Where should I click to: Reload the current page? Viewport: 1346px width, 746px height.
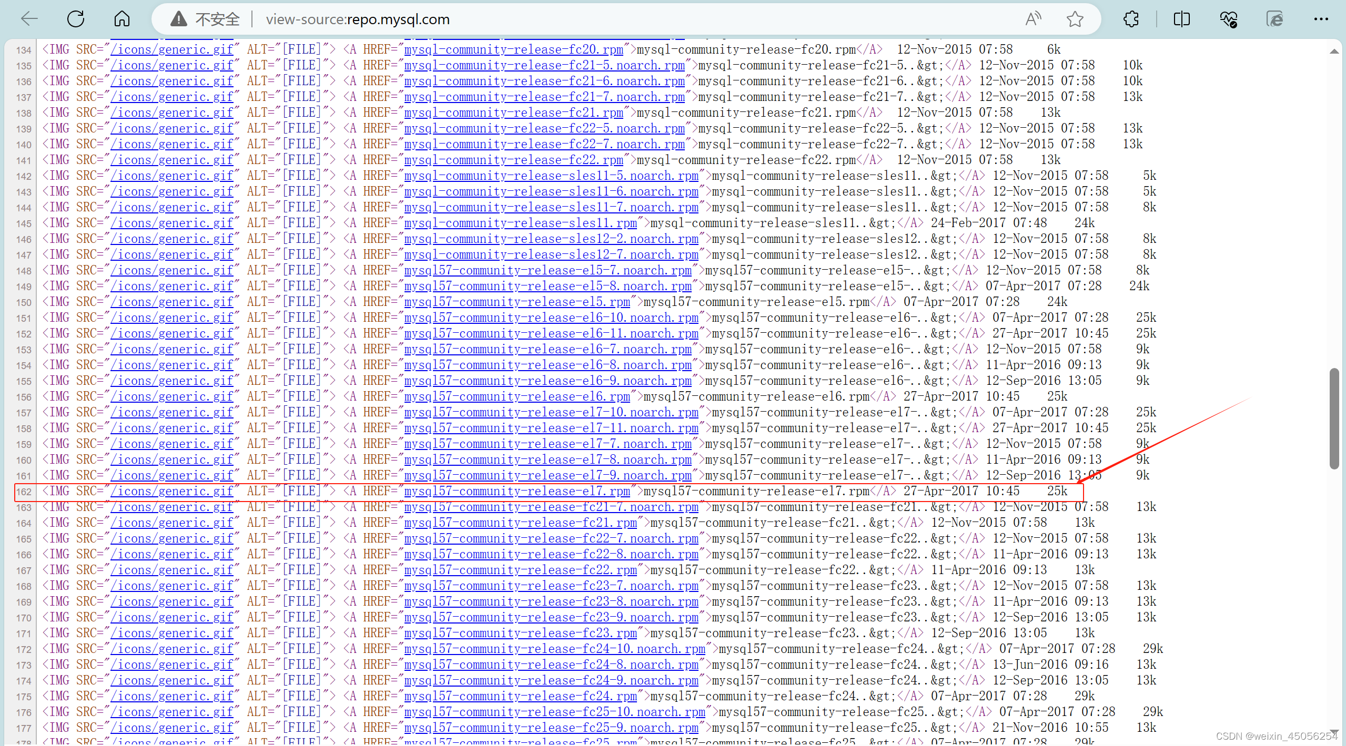click(x=76, y=19)
